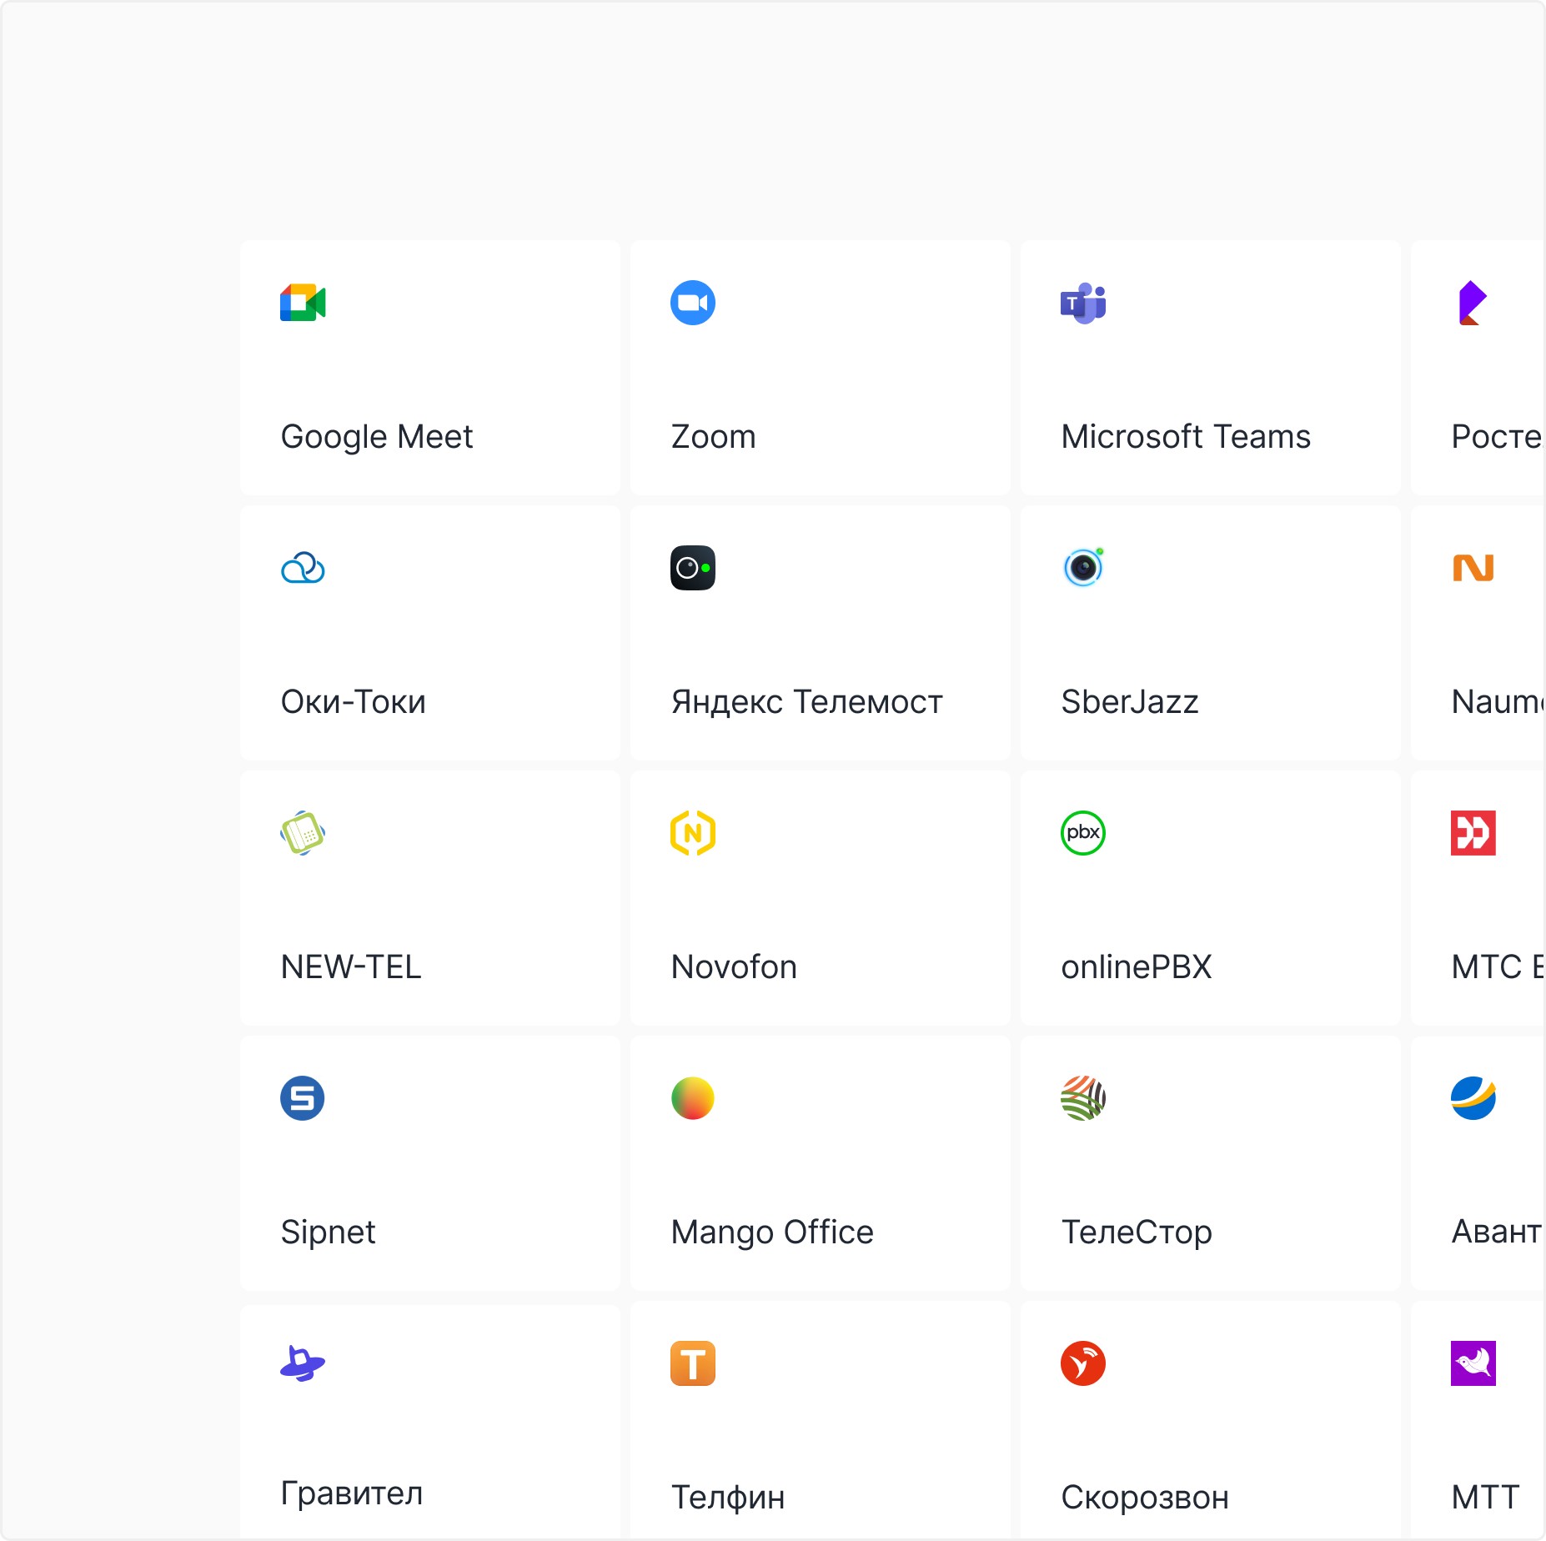Click the purple МТТ bird icon
This screenshot has height=1541, width=1546.
[x=1473, y=1363]
